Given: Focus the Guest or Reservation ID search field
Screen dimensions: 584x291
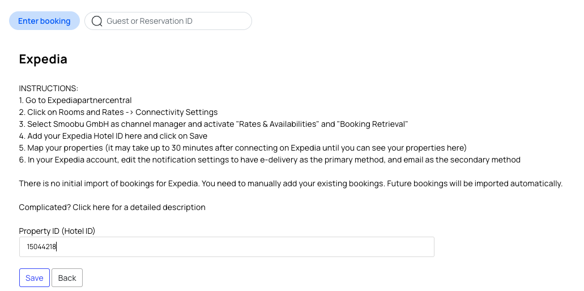Looking at the screenshot, I should tap(168, 21).
